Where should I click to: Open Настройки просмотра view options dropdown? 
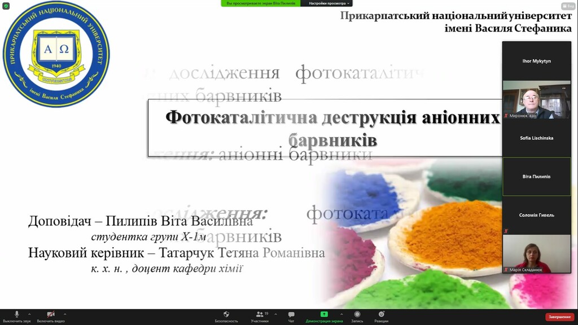[327, 3]
